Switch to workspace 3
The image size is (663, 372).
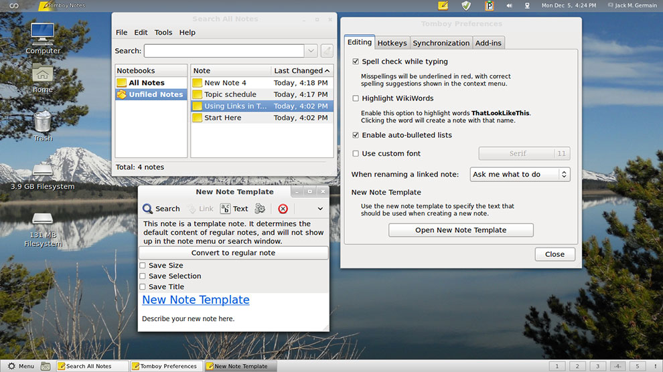(x=597, y=366)
